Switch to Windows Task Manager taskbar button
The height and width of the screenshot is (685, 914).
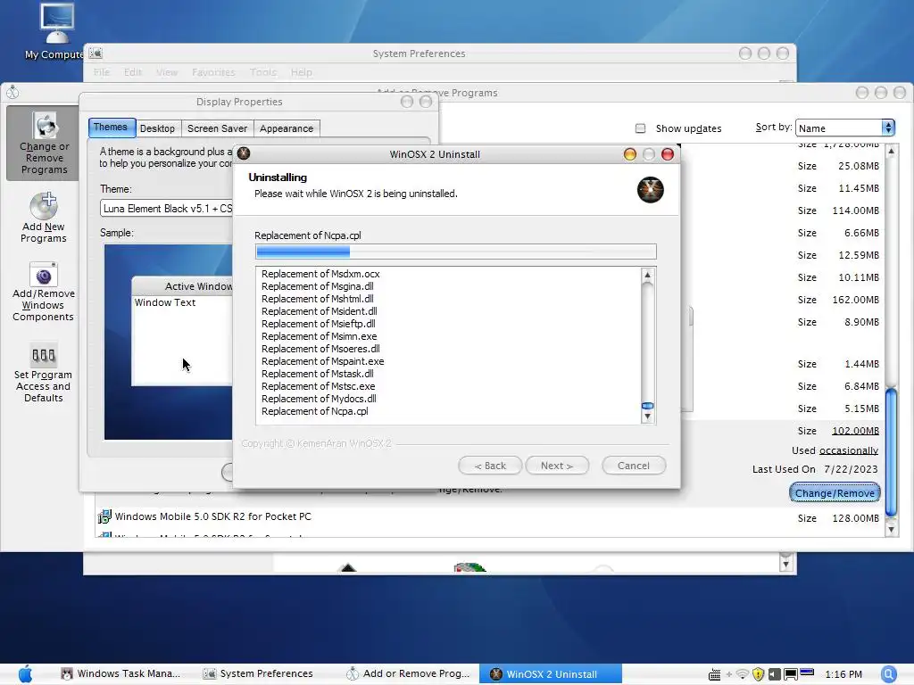[121, 673]
